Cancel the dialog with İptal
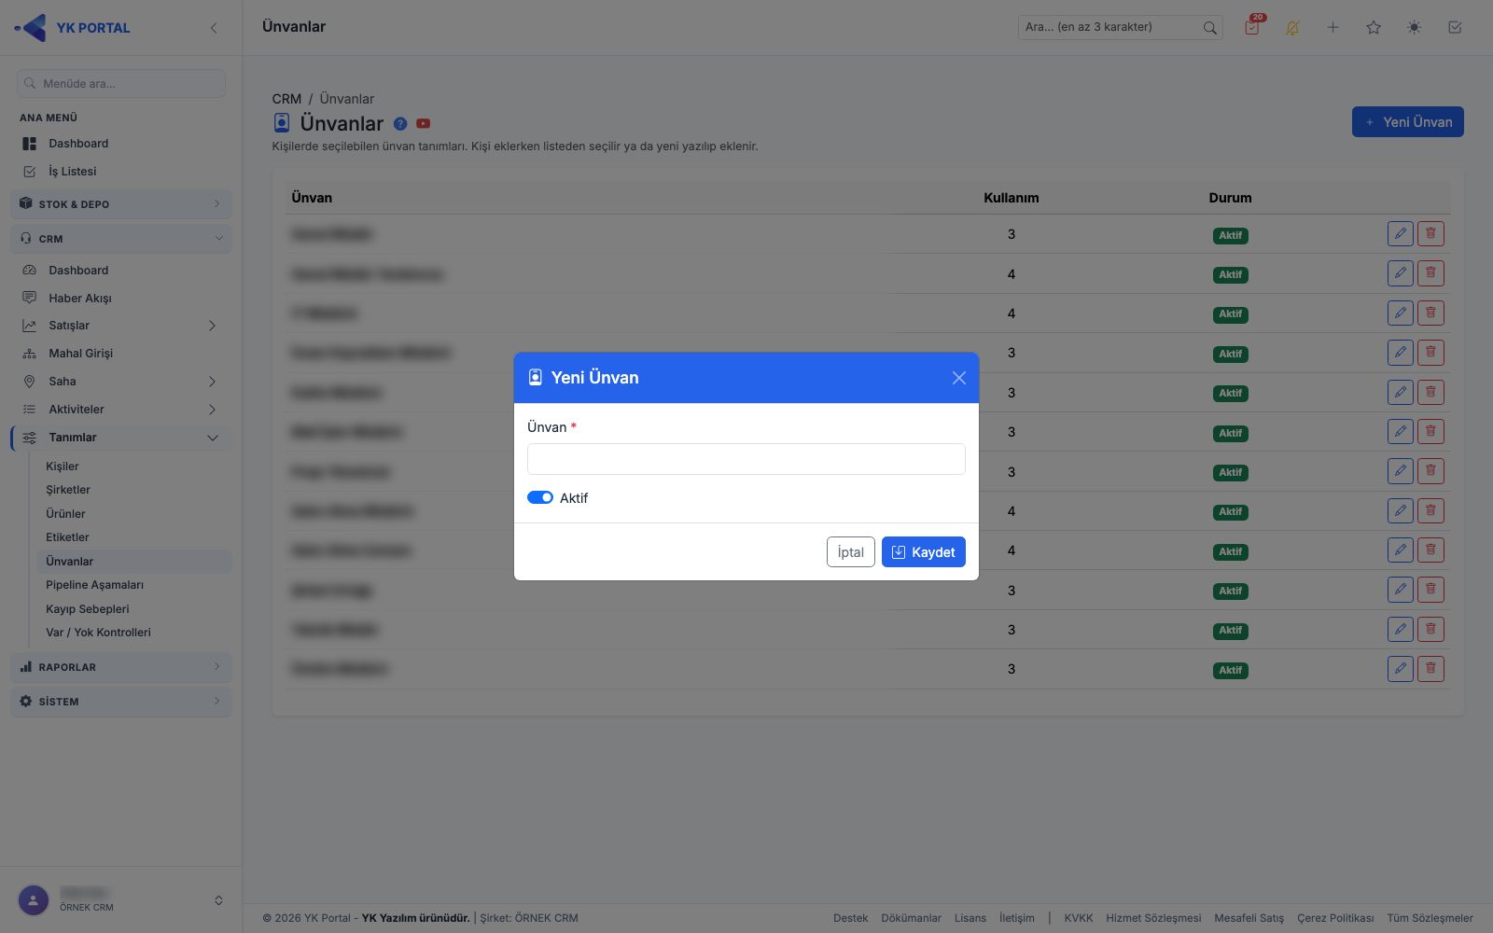 click(850, 552)
